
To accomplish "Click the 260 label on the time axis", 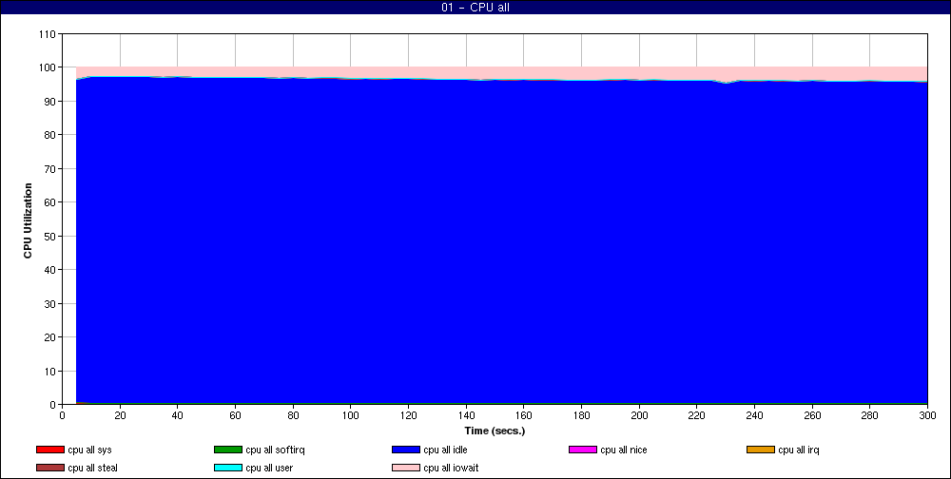I will (812, 416).
